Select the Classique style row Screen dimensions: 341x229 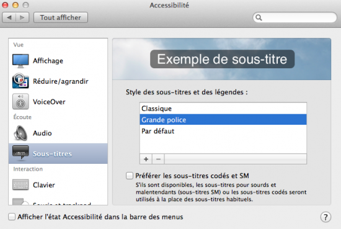pyautogui.click(x=223, y=109)
